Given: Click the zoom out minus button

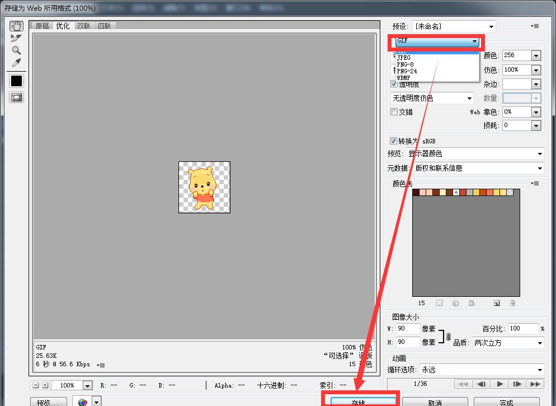Looking at the screenshot, I should click(35, 385).
